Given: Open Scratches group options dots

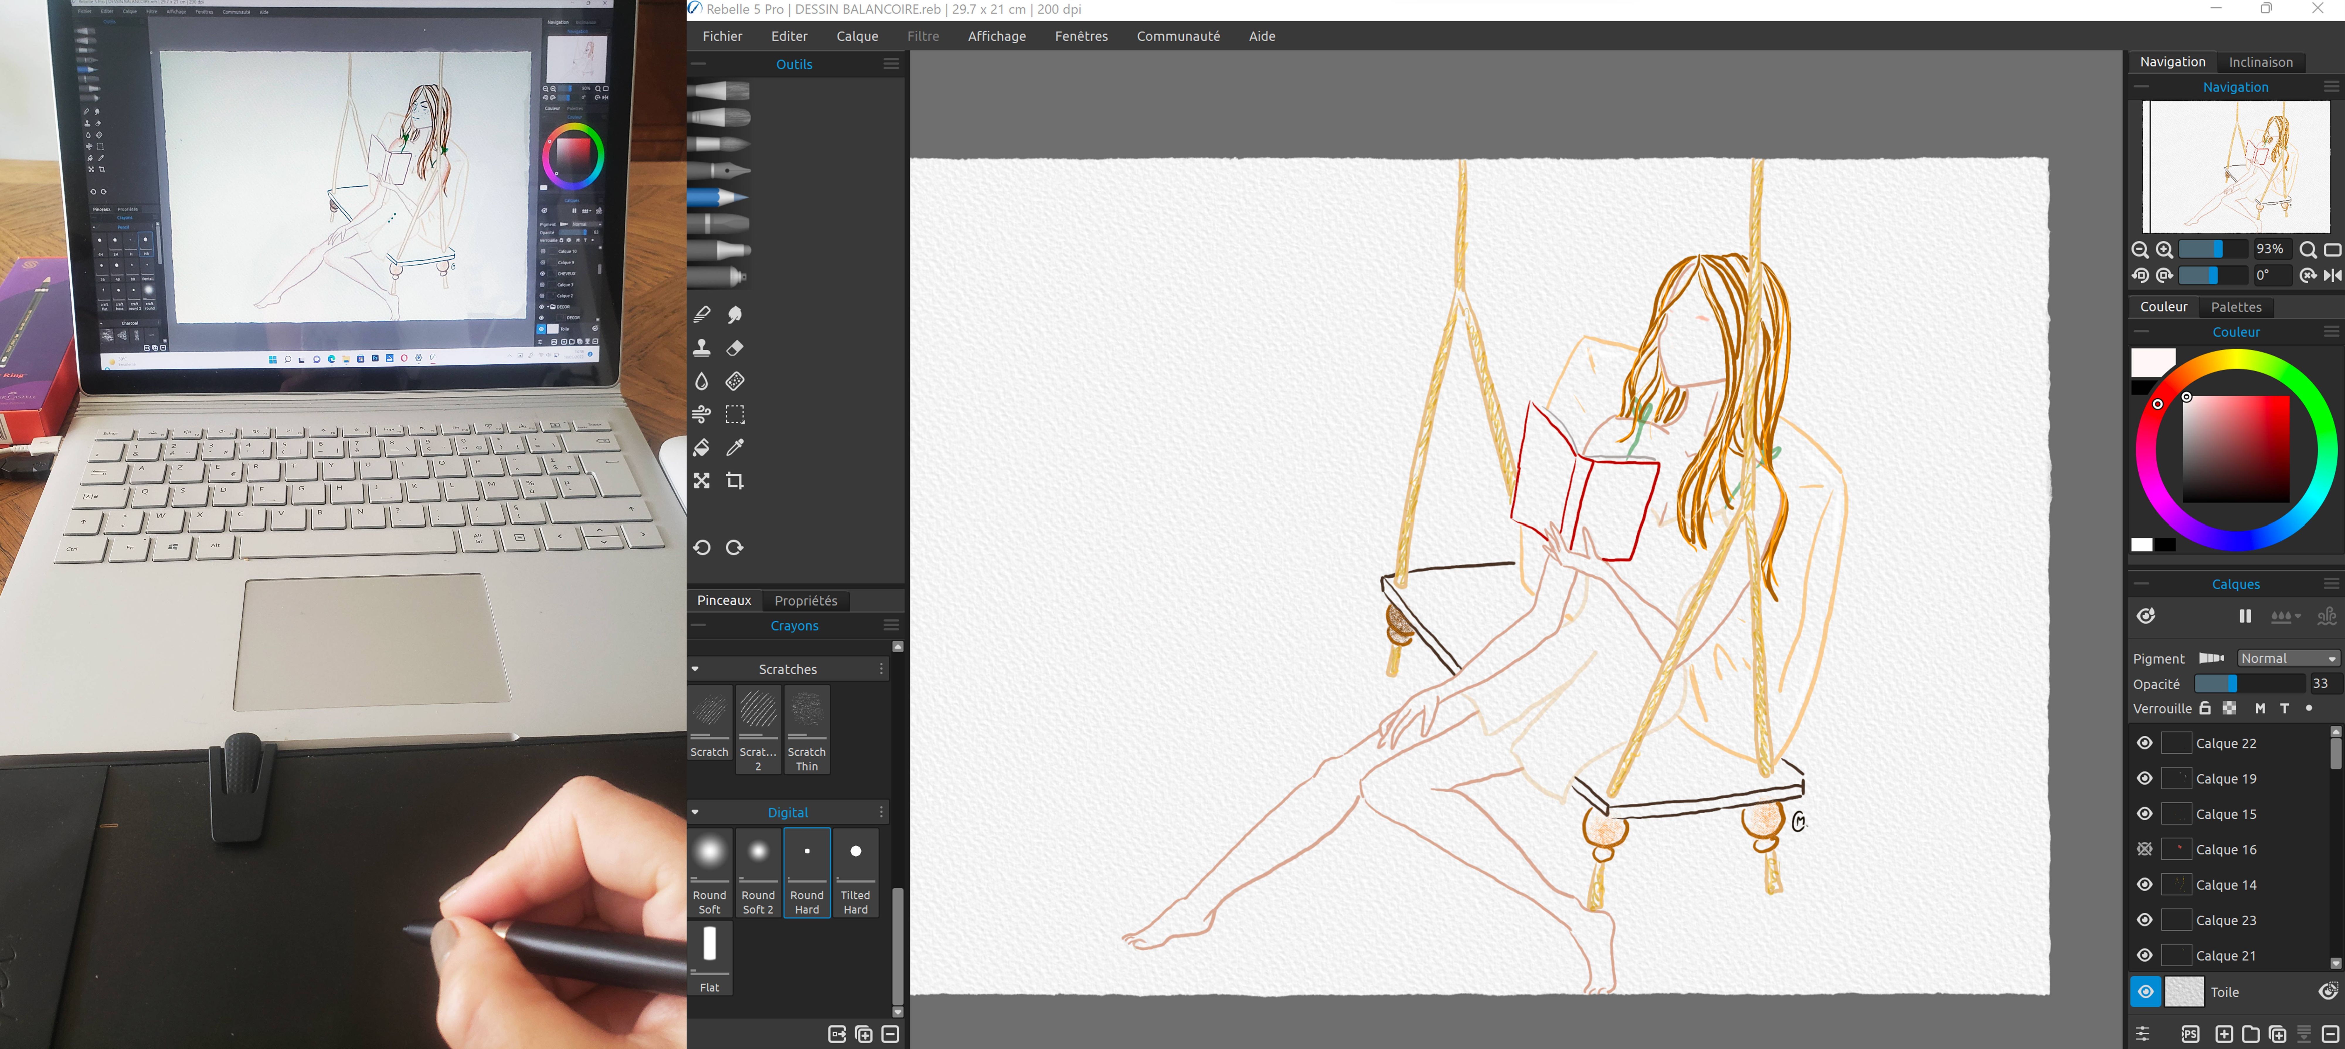Looking at the screenshot, I should [881, 669].
